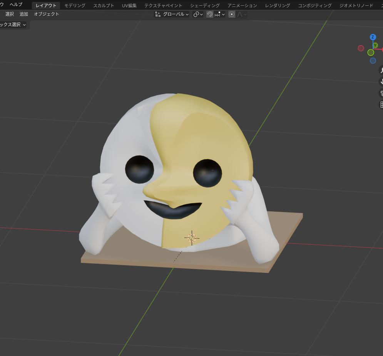Toggle camera view button

click(x=381, y=93)
